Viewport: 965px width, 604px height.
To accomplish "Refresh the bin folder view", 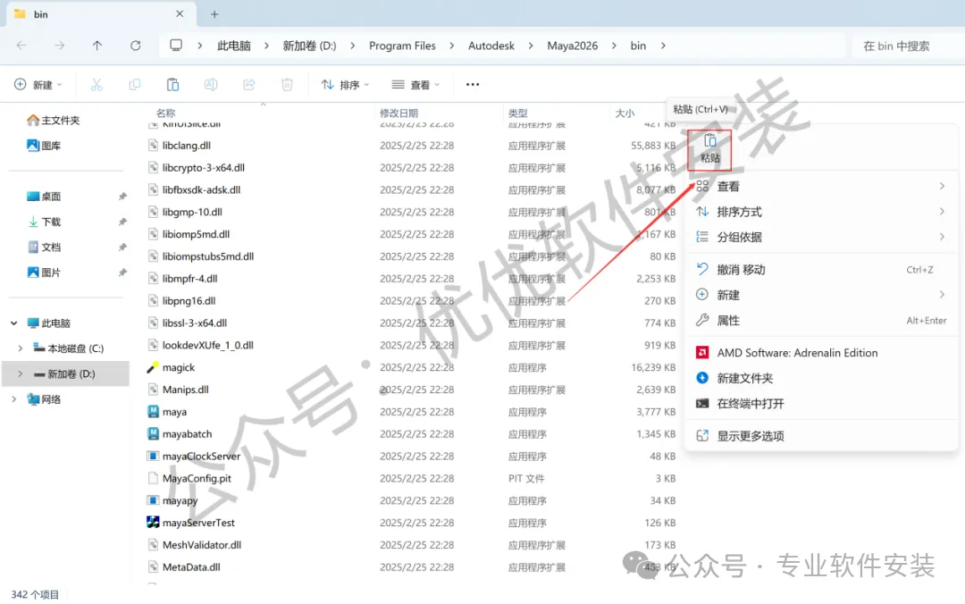I will 136,46.
